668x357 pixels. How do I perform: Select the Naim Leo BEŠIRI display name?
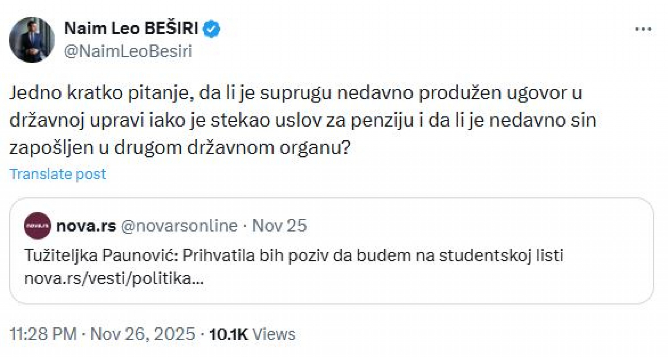coord(130,29)
